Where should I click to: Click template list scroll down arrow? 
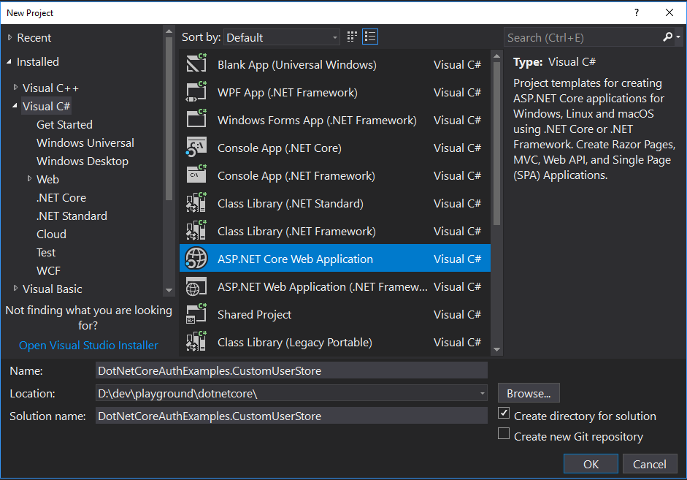pos(496,349)
